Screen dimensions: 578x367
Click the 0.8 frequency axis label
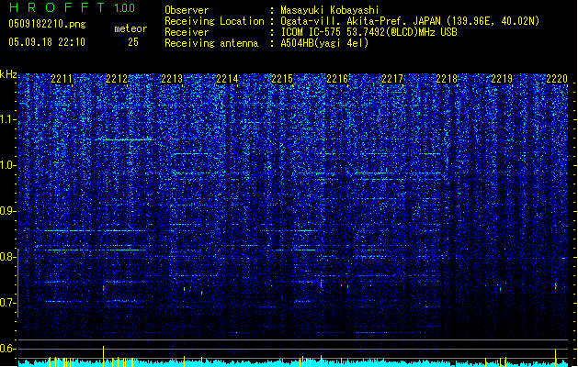pyautogui.click(x=8, y=257)
